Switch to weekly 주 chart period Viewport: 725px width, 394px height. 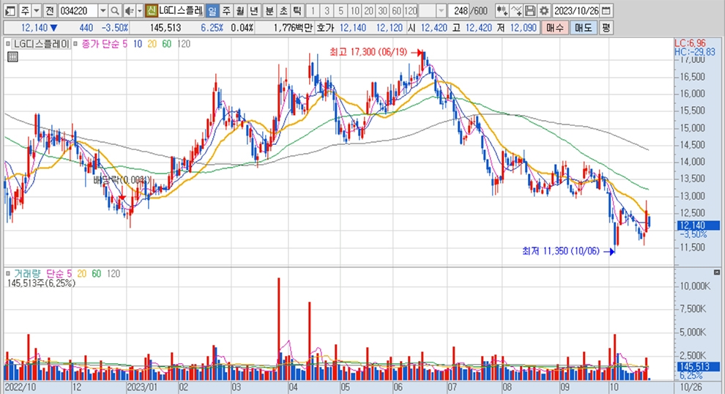coord(226,10)
